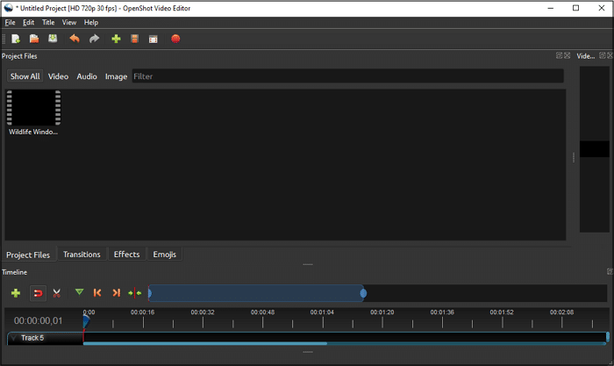The image size is (614, 366).
Task: Import files with the green plus icon
Action: pyautogui.click(x=116, y=39)
